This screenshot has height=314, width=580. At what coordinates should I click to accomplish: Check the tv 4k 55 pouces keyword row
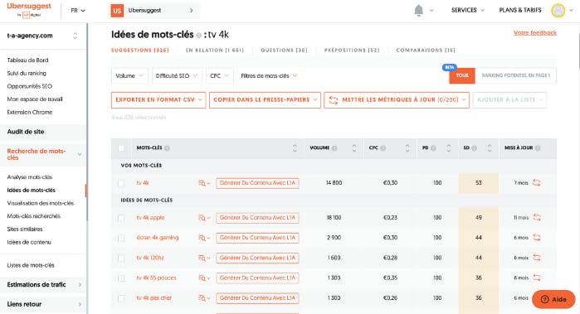121,278
